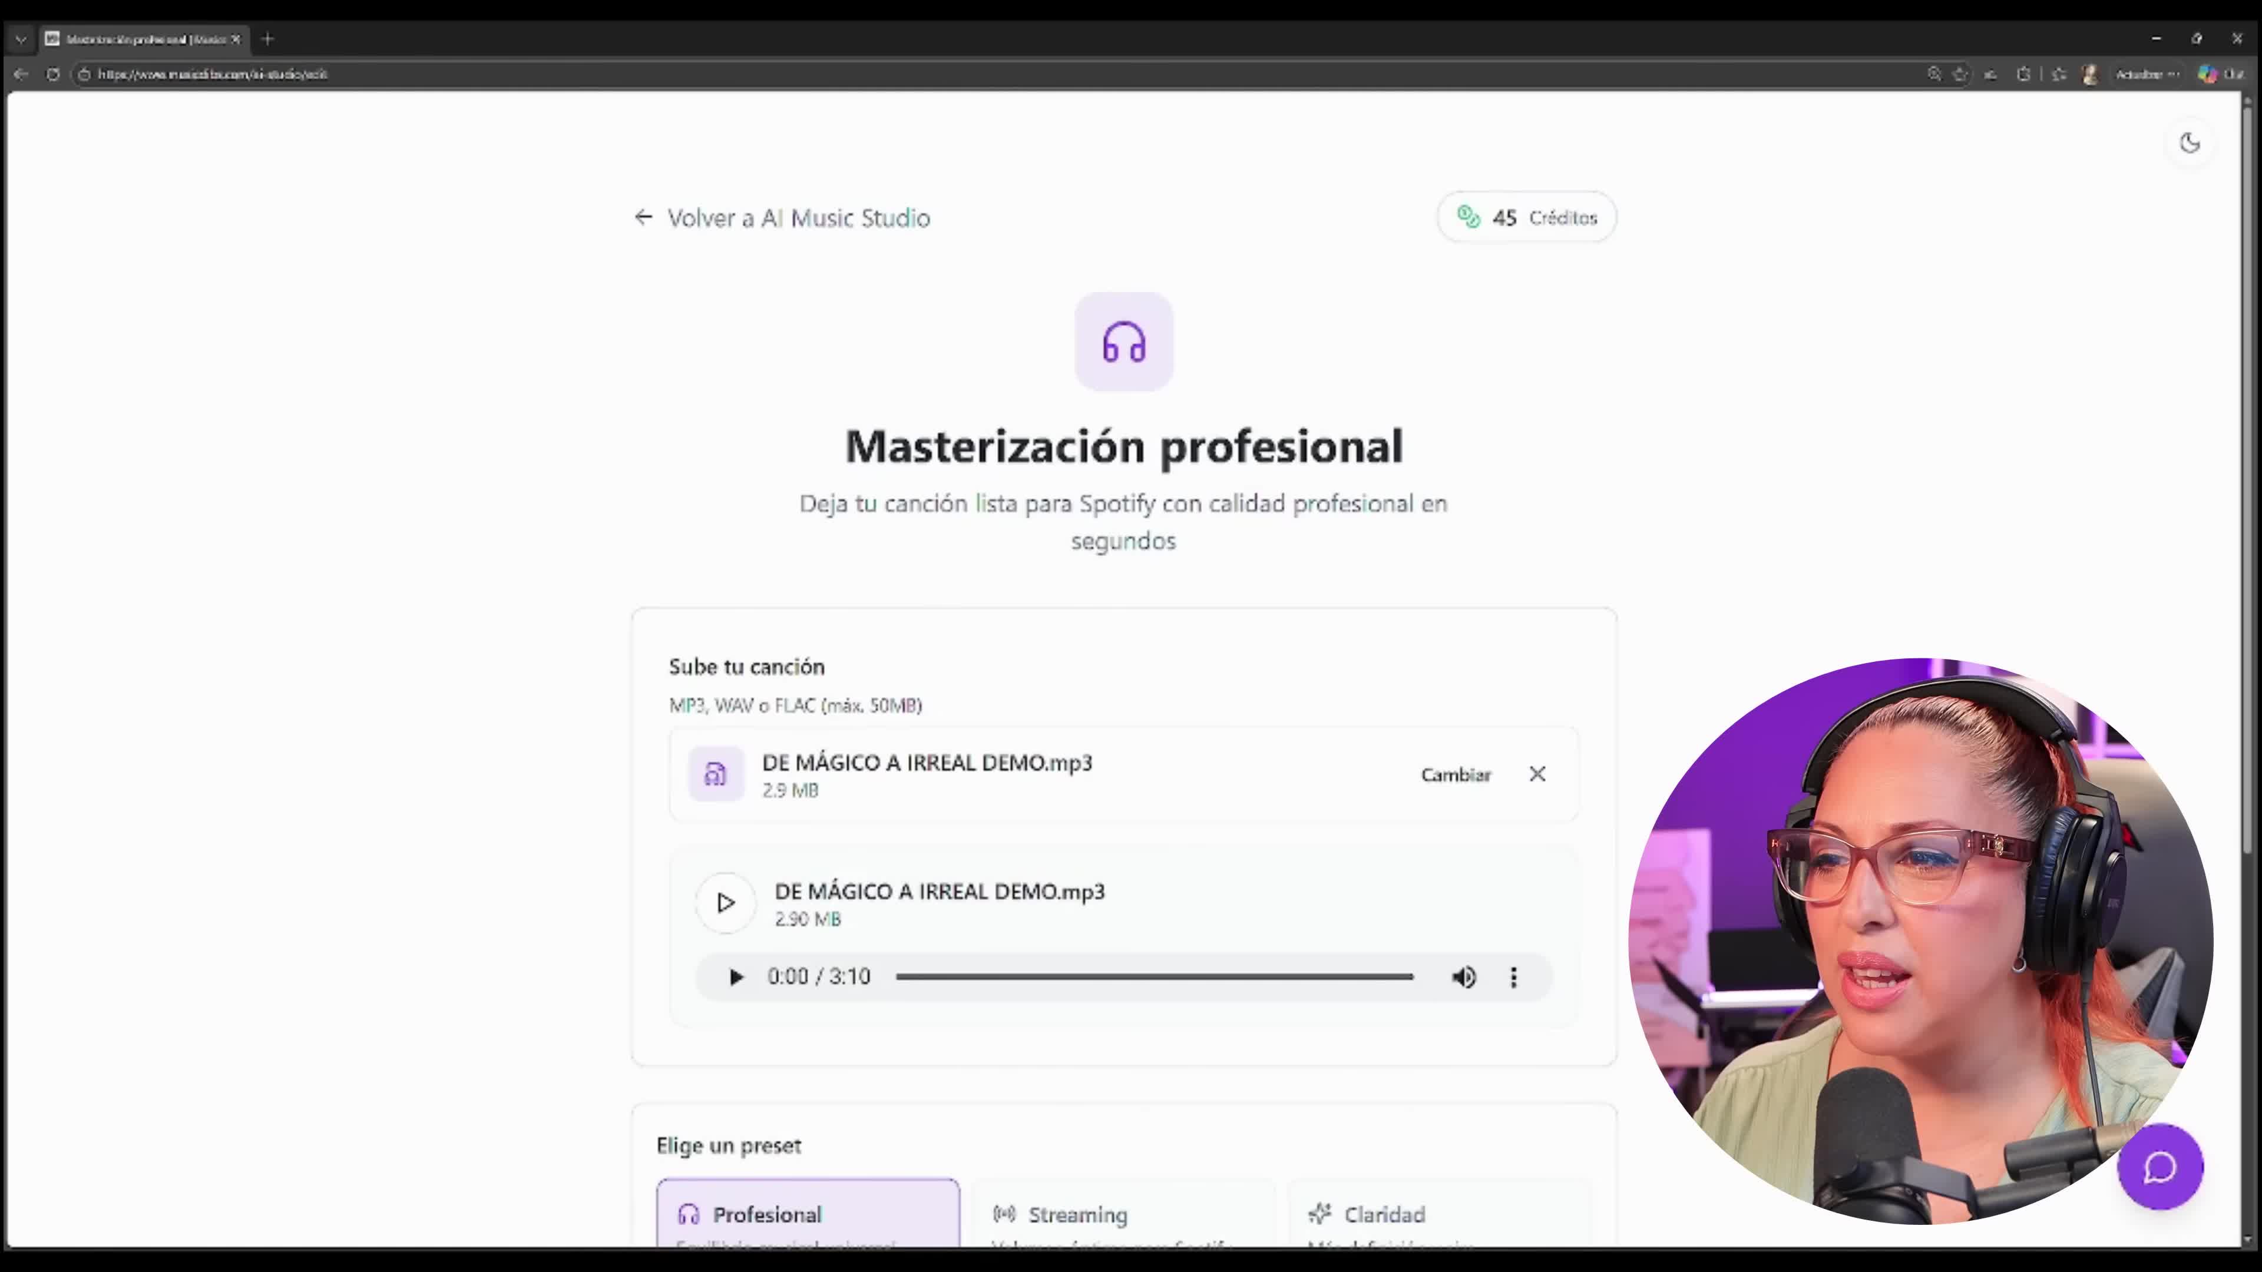
Task: Go back to the previous page in the browser
Action: click(21, 75)
